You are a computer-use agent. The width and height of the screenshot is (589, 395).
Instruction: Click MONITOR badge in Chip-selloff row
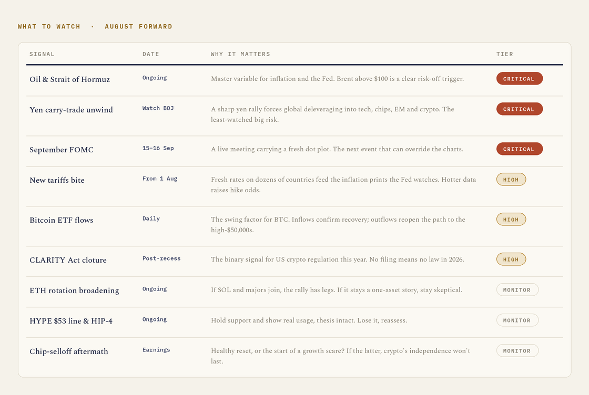[517, 350]
